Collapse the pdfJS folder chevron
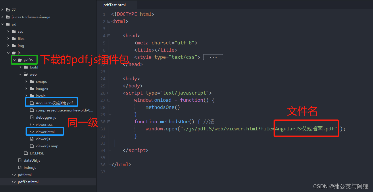 14,60
